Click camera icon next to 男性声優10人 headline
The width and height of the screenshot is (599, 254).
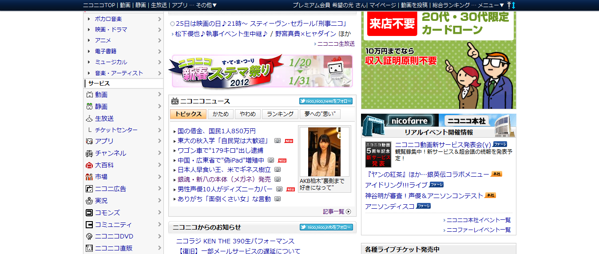279,189
